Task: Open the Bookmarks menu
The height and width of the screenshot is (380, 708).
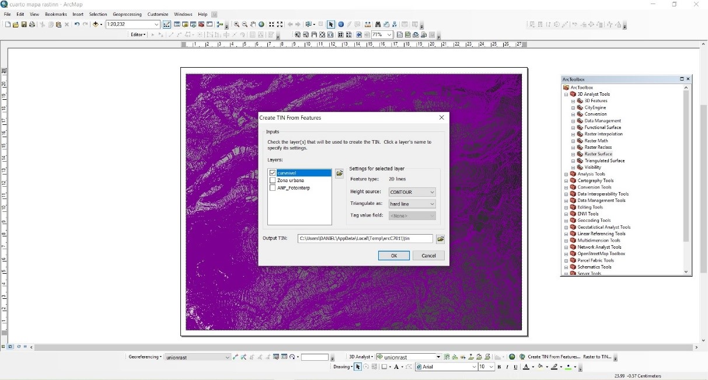Action: (x=56, y=14)
